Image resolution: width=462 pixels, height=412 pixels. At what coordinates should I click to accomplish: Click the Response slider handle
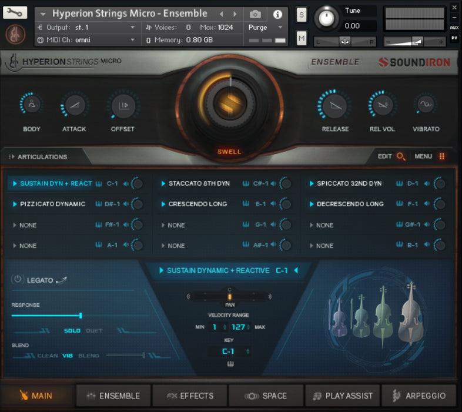81,316
